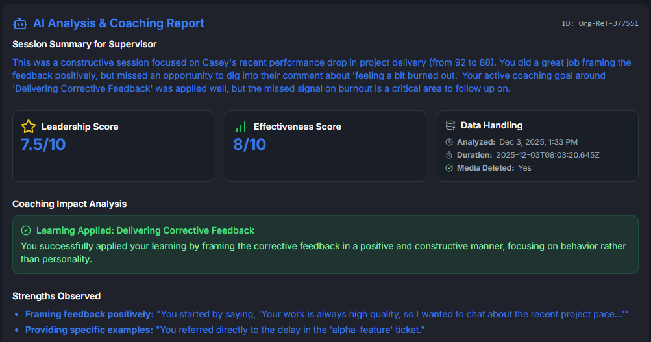The width and height of the screenshot is (651, 342).
Task: Click the 'Providing specific examples' strength label
Action: (x=89, y=330)
